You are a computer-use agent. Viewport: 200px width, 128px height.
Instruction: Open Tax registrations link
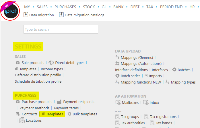[x=163, y=117]
